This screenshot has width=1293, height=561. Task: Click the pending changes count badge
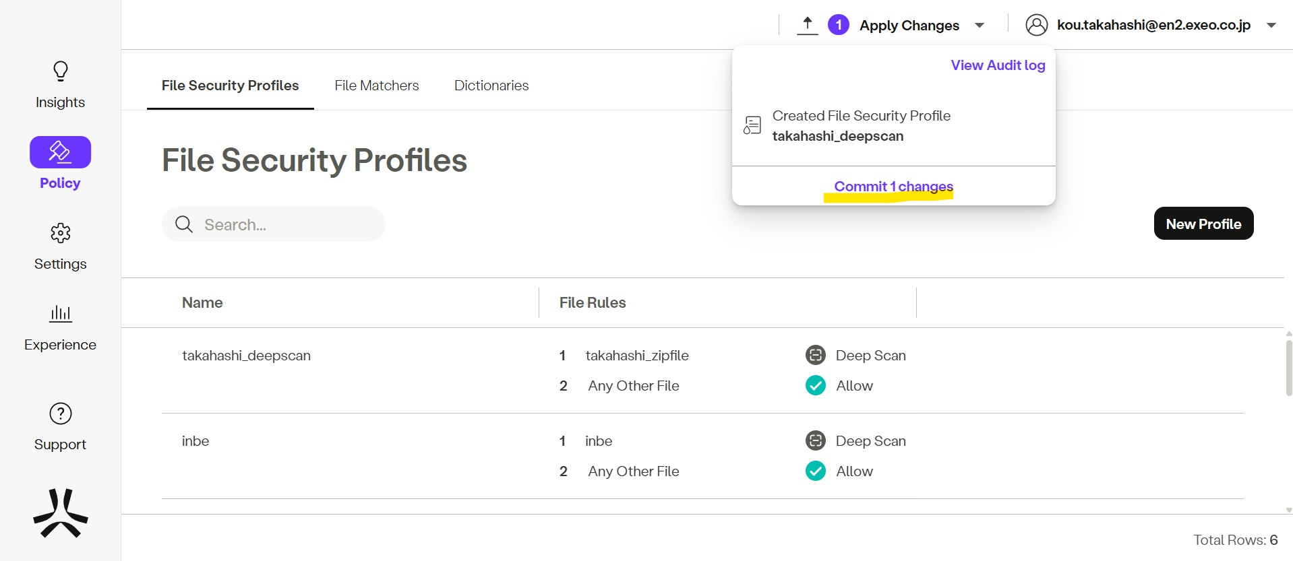coord(838,25)
